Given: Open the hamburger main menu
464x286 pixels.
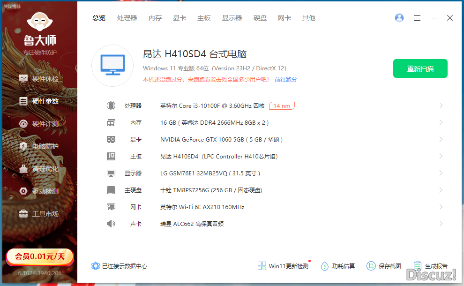Looking at the screenshot, I should pyautogui.click(x=417, y=18).
